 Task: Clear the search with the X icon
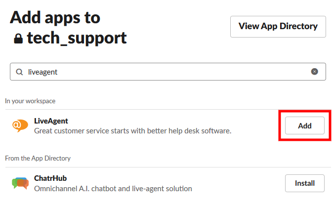[x=315, y=72]
